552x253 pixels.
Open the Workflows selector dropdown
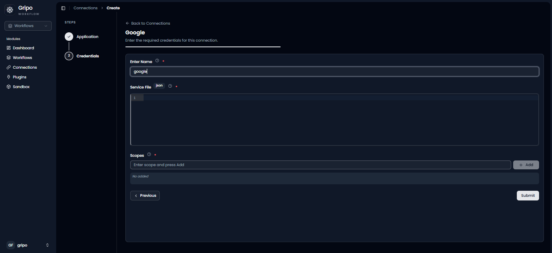pos(28,26)
